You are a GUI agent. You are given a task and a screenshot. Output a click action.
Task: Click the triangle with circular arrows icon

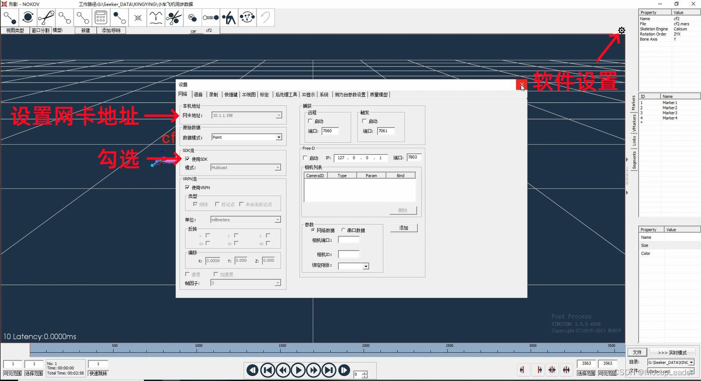[x=247, y=18]
